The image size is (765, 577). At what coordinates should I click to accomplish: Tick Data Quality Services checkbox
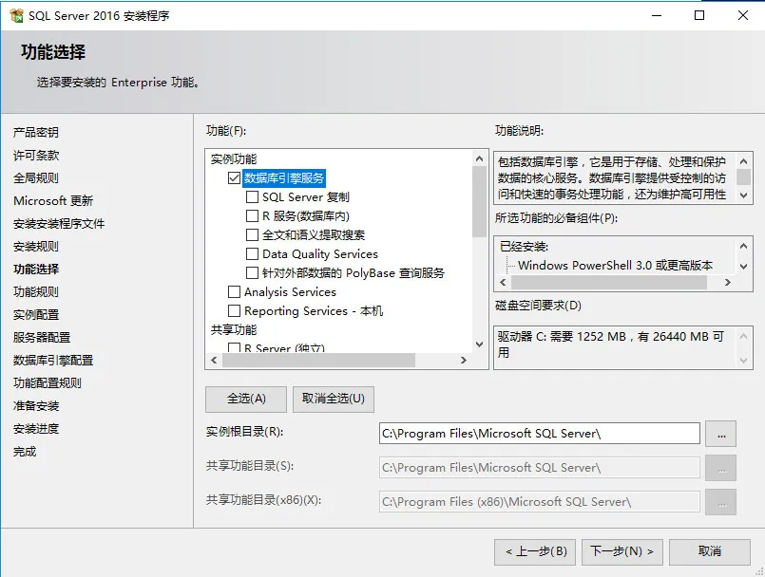click(252, 254)
